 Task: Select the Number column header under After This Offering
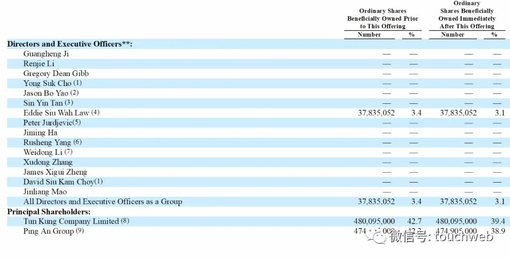pyautogui.click(x=453, y=34)
